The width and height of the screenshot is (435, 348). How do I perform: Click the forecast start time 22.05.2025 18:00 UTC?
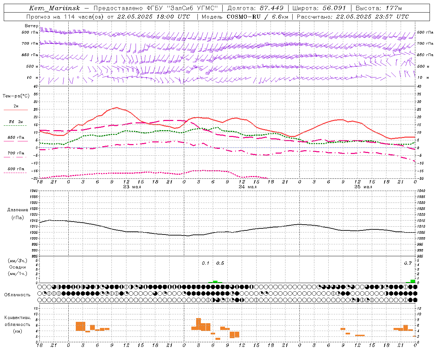[154, 17]
